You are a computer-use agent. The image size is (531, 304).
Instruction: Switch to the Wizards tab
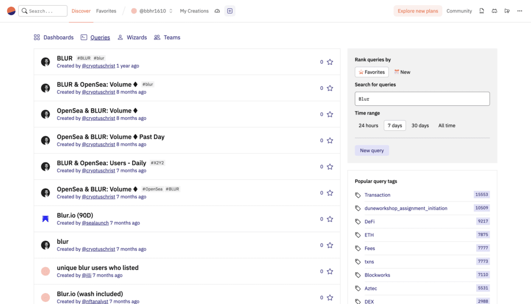132,37
